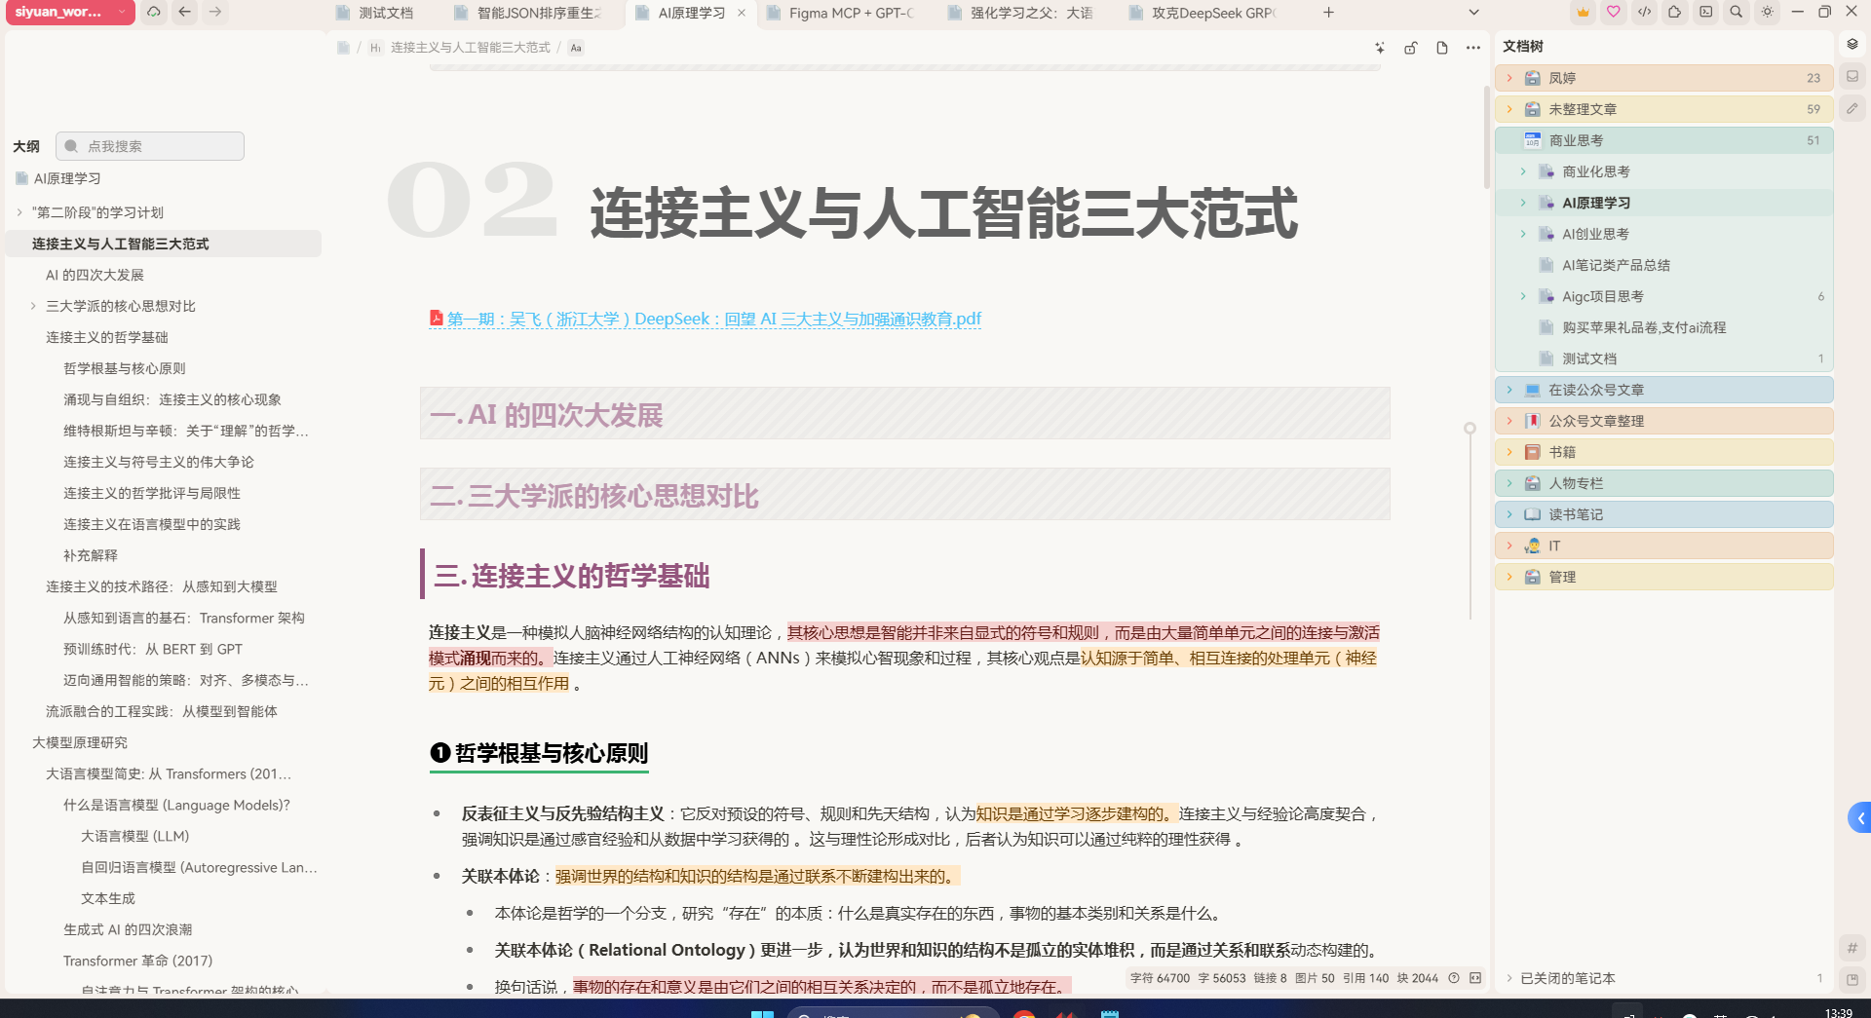The image size is (1871, 1018).
Task: Toggle light/dark appearance mode sun icon
Action: [x=1767, y=13]
